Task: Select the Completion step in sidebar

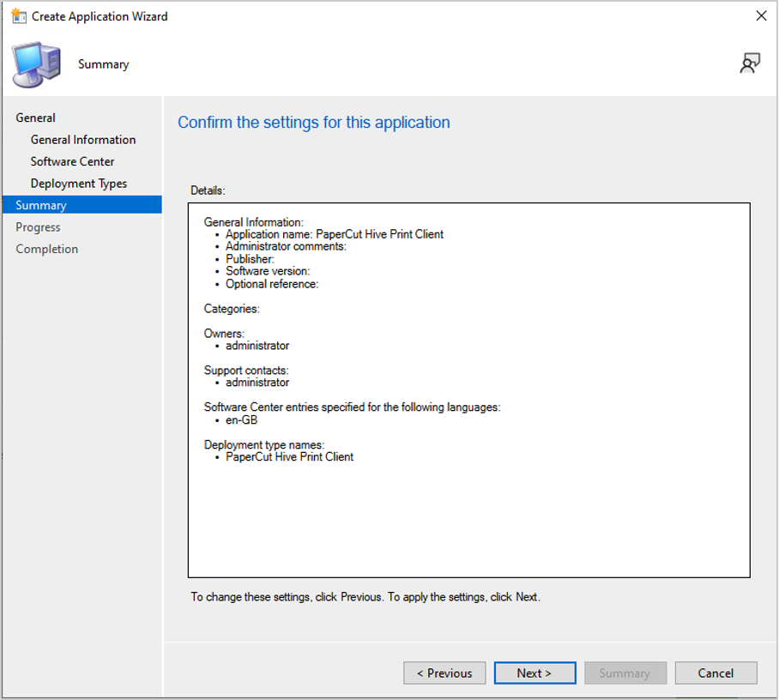Action: coord(46,249)
